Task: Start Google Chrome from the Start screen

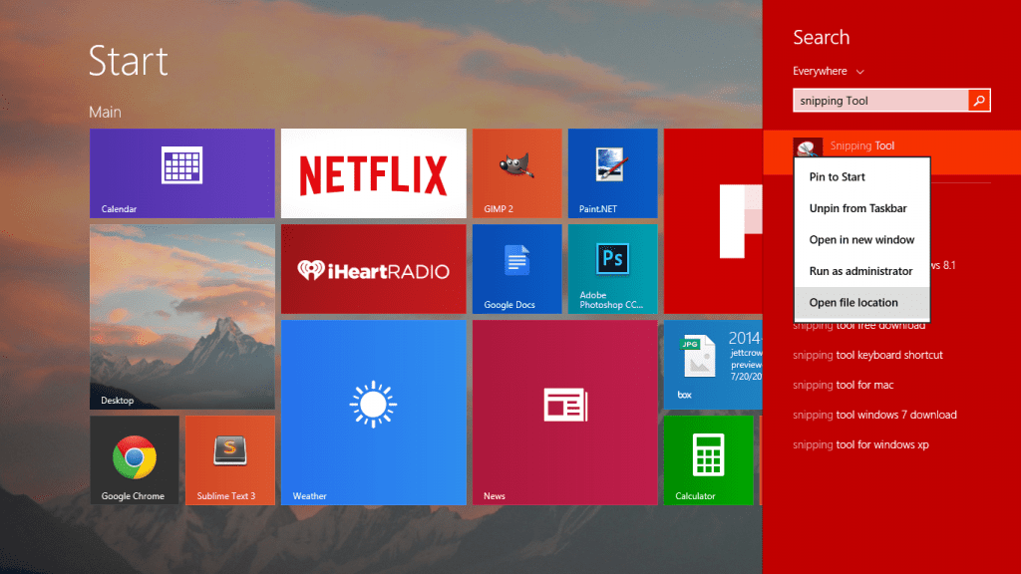Action: (134, 459)
